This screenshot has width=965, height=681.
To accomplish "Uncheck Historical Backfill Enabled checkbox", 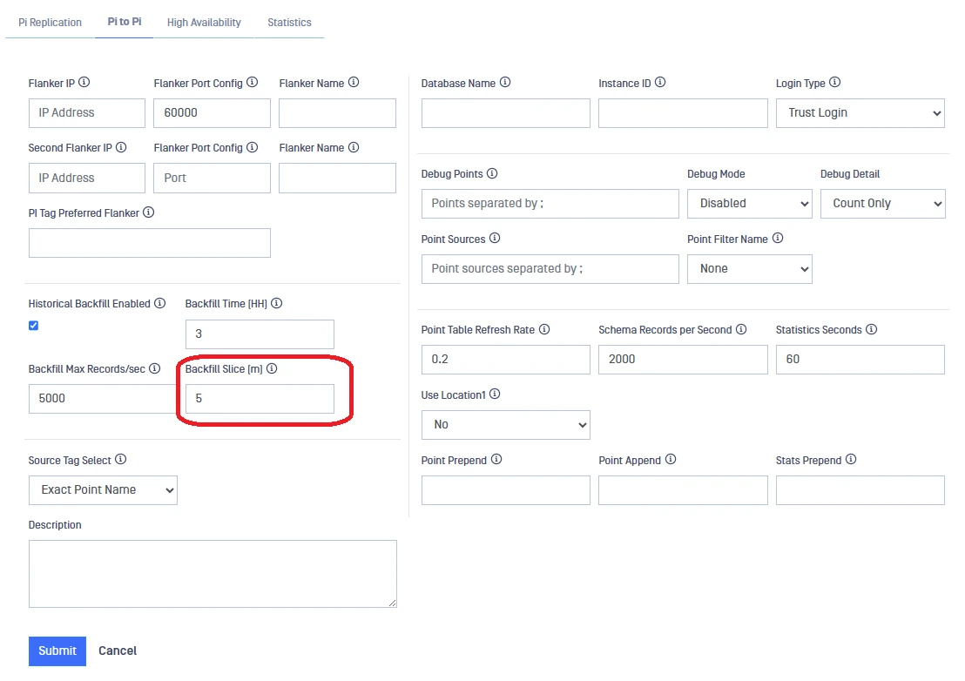I will pyautogui.click(x=34, y=326).
